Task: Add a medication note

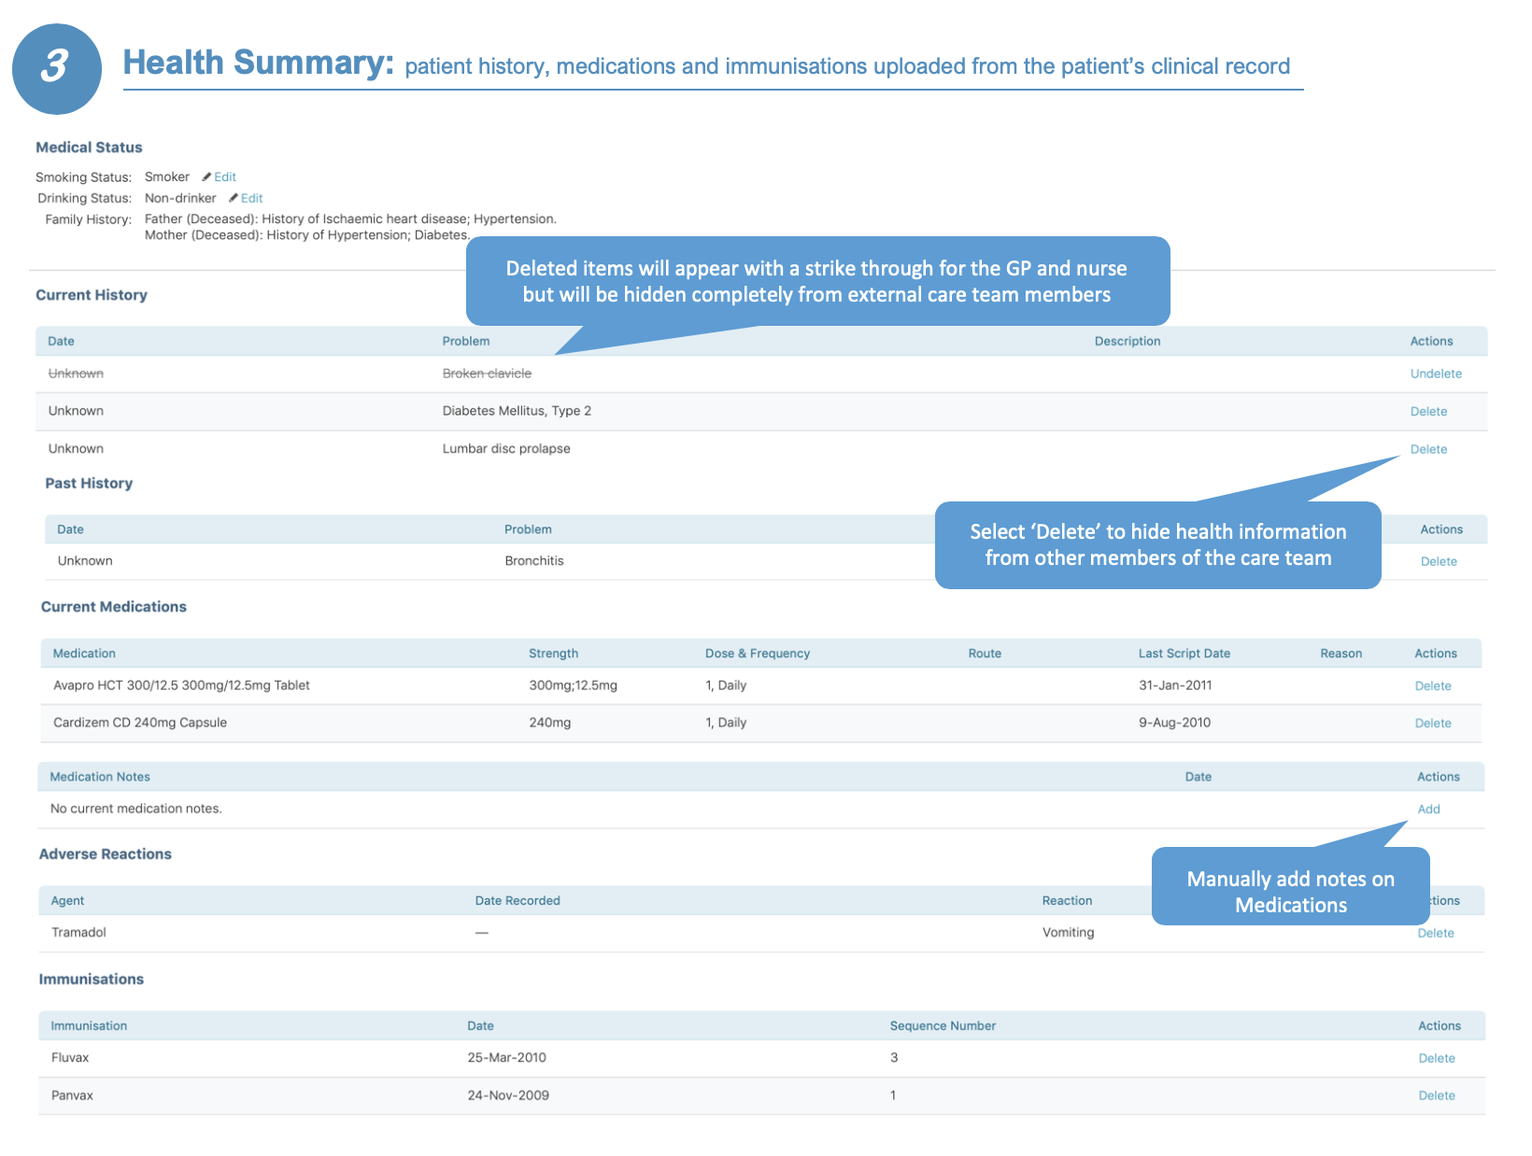Action: click(1428, 810)
